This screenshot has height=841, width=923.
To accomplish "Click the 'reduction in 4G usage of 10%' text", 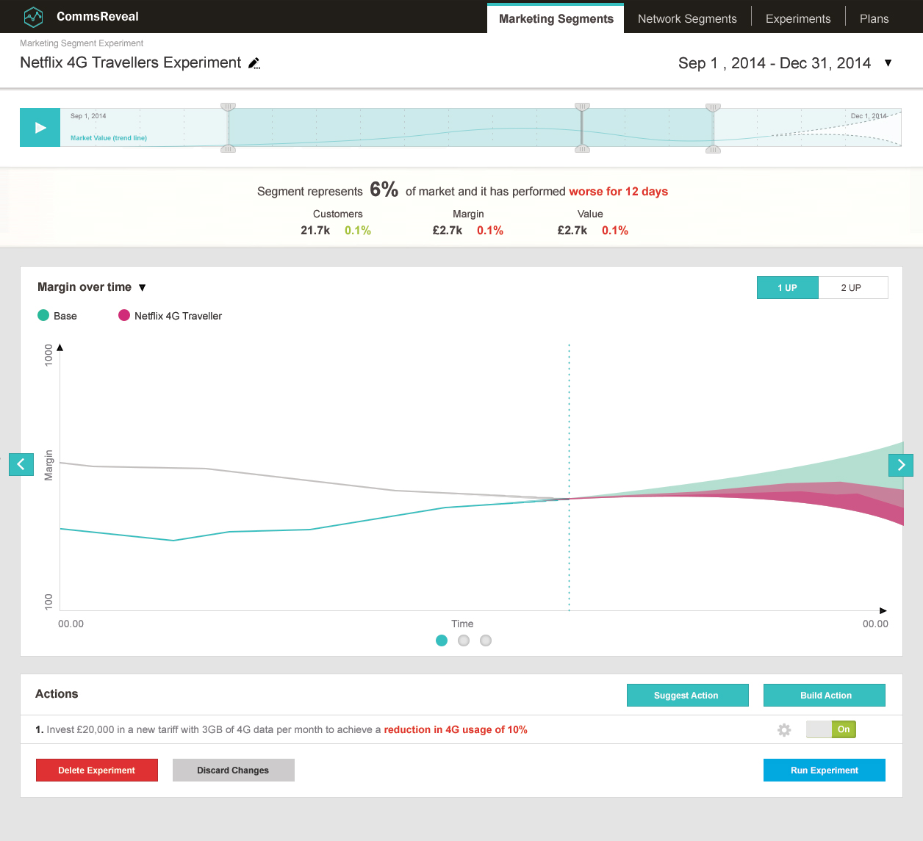I will 456,730.
